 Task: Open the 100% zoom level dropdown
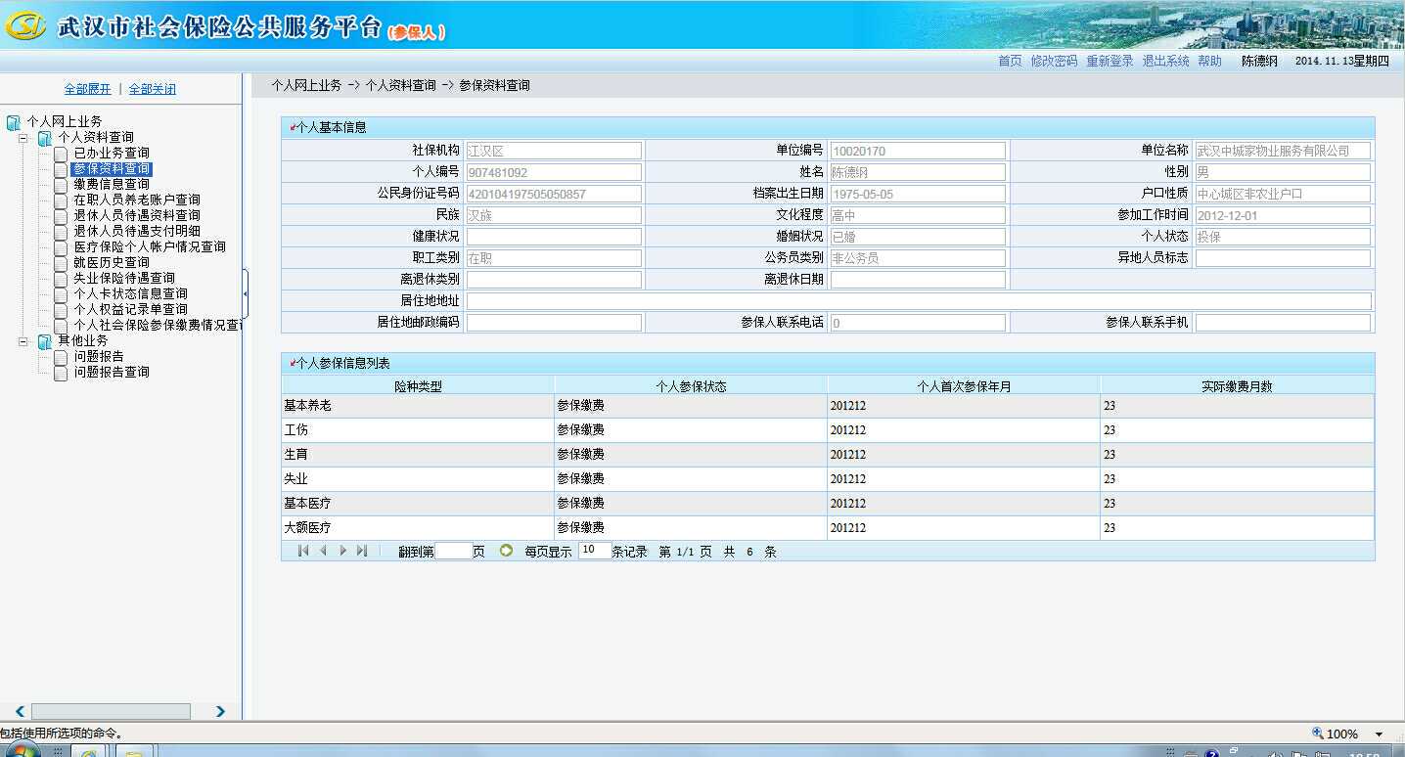coord(1379,734)
